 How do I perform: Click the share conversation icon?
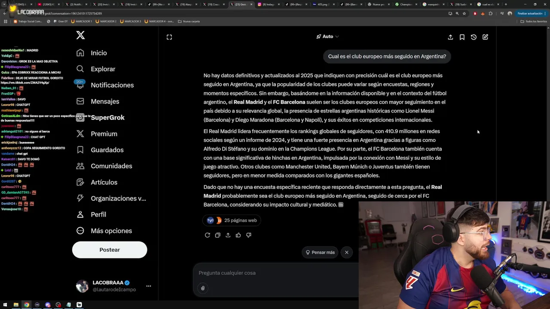pos(450,37)
